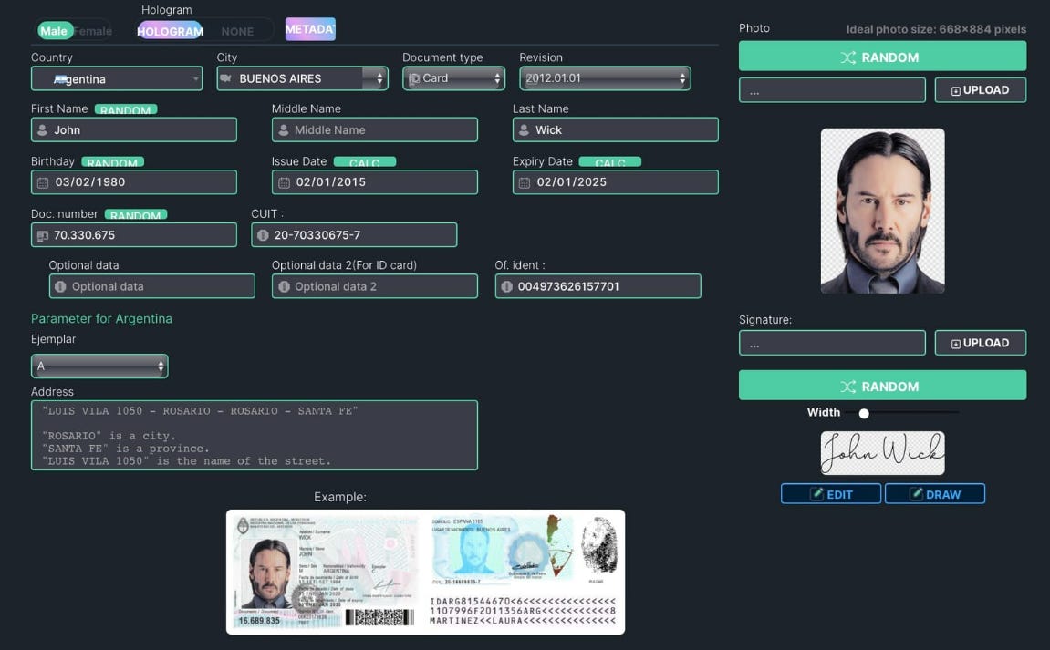Viewport: 1050px width, 650px height.
Task: Open the Country dropdown showing Argentina
Action: tap(117, 79)
